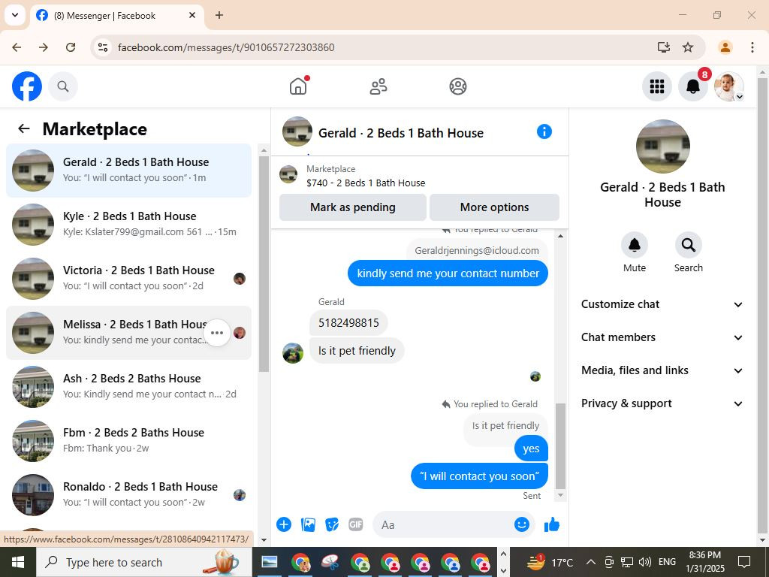
Task: View site information icon in address bar
Action: (102, 47)
